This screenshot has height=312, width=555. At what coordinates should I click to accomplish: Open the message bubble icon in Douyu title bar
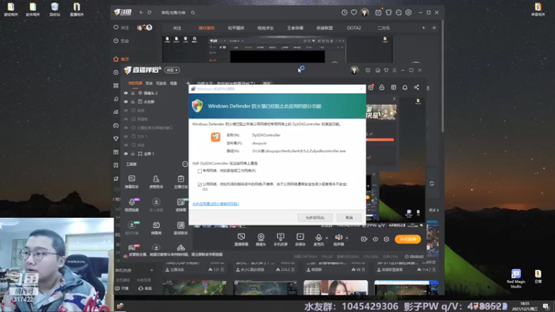[398, 12]
